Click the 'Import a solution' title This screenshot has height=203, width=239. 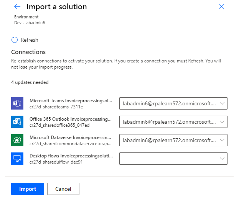pyautogui.click(x=57, y=7)
